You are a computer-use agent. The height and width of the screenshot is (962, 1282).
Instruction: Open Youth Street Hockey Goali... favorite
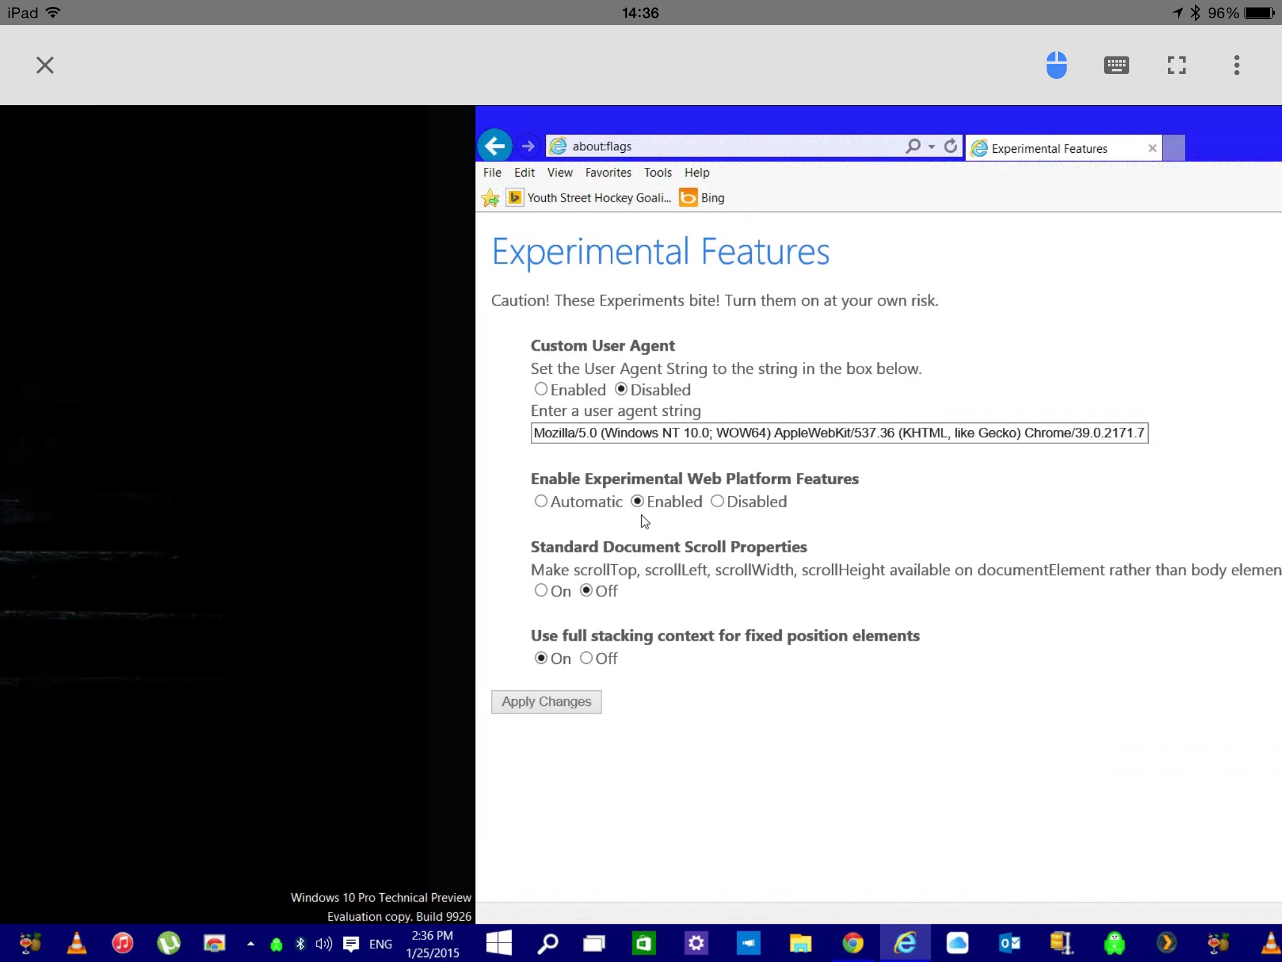[589, 198]
